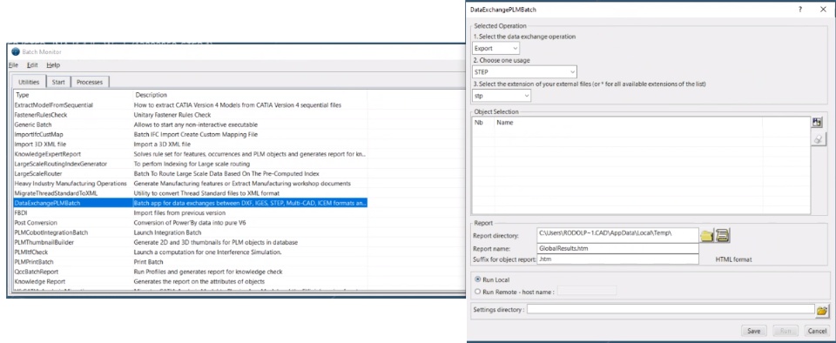
Task: Open the file extension dropdown showing stp
Action: pos(502,96)
